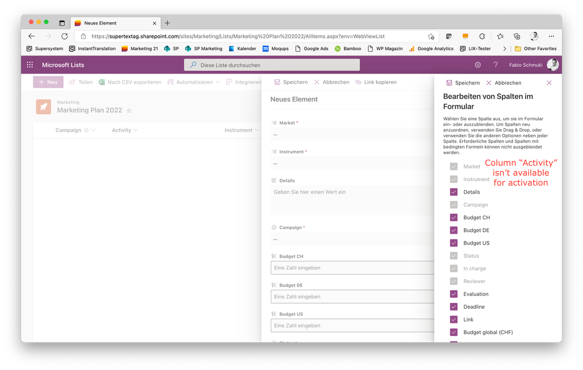Click the Marketing Plan 2022 rocket list icon
This screenshot has height=370, width=583.
point(44,107)
